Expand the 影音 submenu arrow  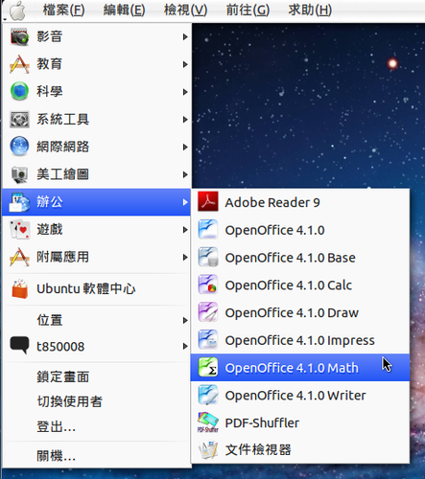click(185, 36)
